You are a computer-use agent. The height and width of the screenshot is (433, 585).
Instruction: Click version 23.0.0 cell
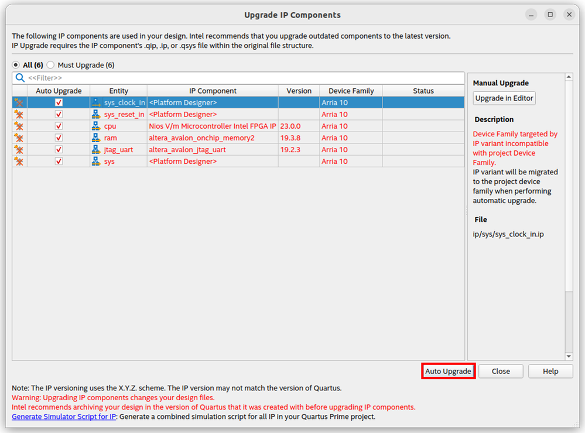point(299,126)
